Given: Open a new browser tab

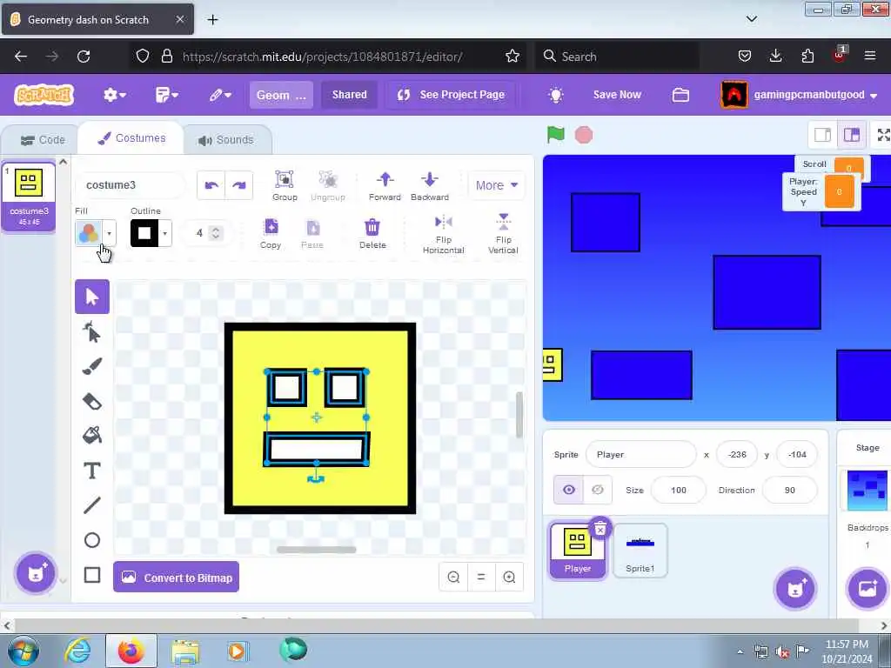Looking at the screenshot, I should coord(212,19).
